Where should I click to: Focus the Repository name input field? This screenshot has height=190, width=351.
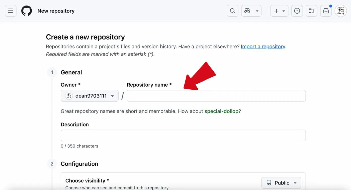tap(216, 96)
